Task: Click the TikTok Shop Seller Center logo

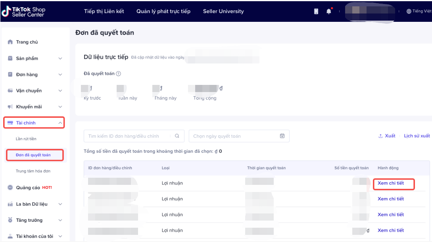Action: click(23, 12)
